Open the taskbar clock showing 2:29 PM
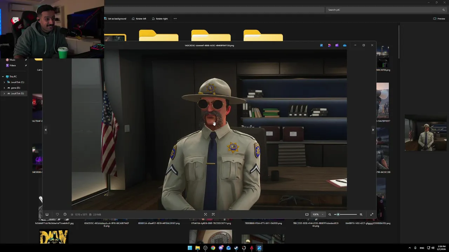Viewport: 449px width, 252px height. click(x=441, y=248)
